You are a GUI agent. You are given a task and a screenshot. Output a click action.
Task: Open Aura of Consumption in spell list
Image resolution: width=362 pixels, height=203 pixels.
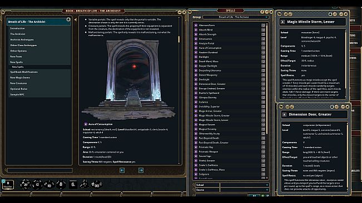[x=210, y=48]
